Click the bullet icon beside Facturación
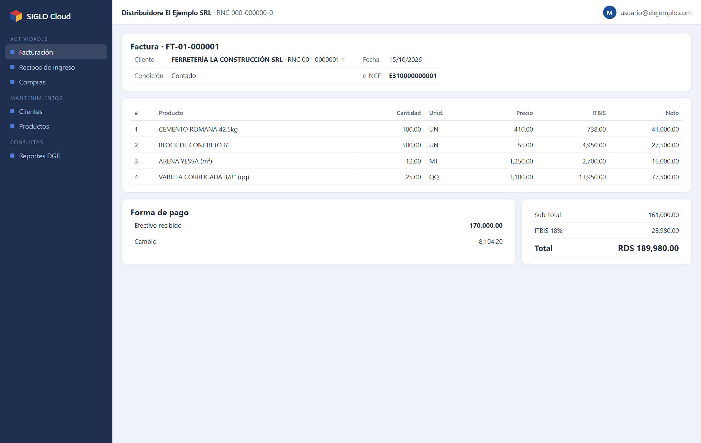The width and height of the screenshot is (701, 443). (12, 52)
